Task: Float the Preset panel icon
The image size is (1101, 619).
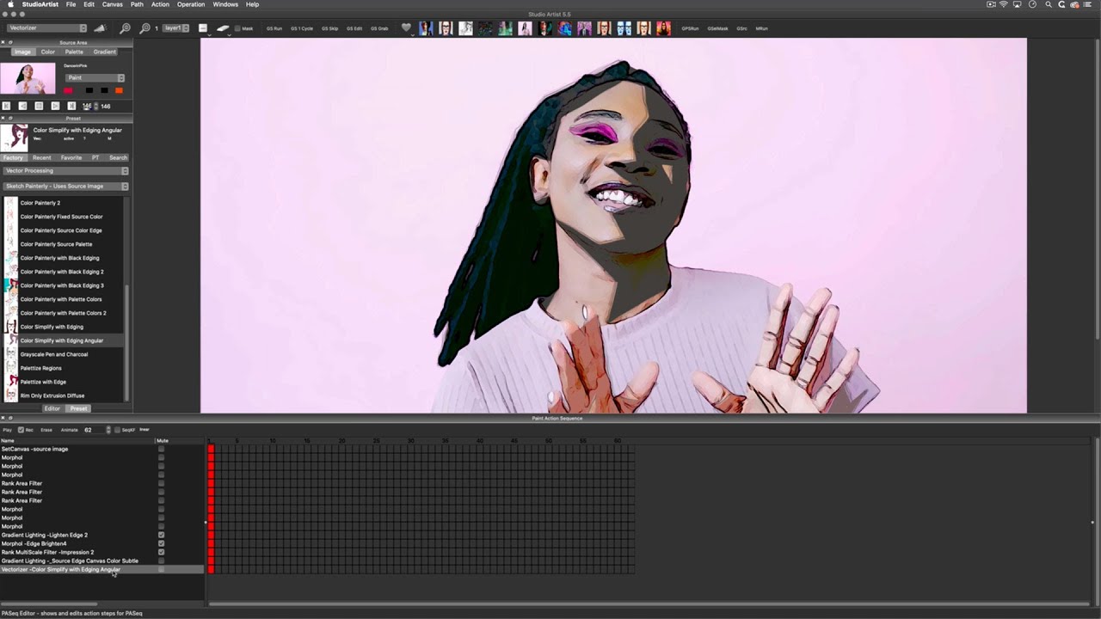Action: (10, 118)
